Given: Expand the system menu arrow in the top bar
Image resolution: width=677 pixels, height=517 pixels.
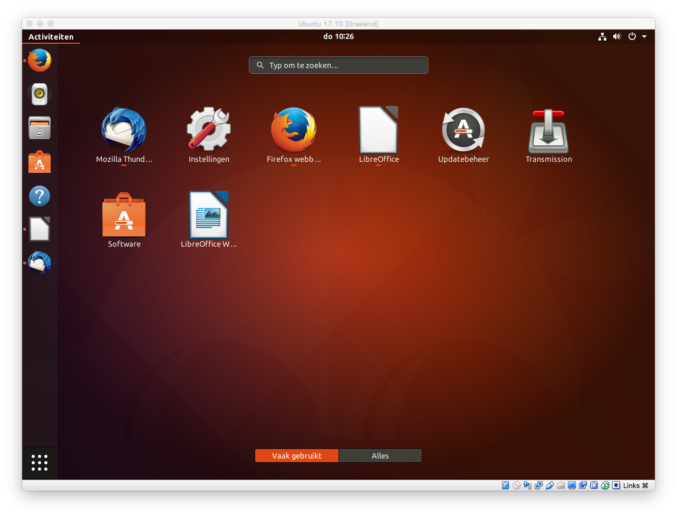Looking at the screenshot, I should pos(644,37).
